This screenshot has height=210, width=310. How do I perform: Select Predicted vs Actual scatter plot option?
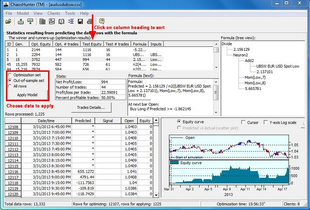(179, 128)
